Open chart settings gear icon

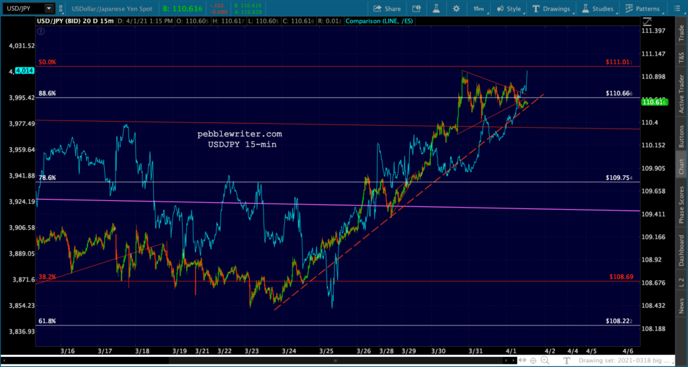(456, 9)
